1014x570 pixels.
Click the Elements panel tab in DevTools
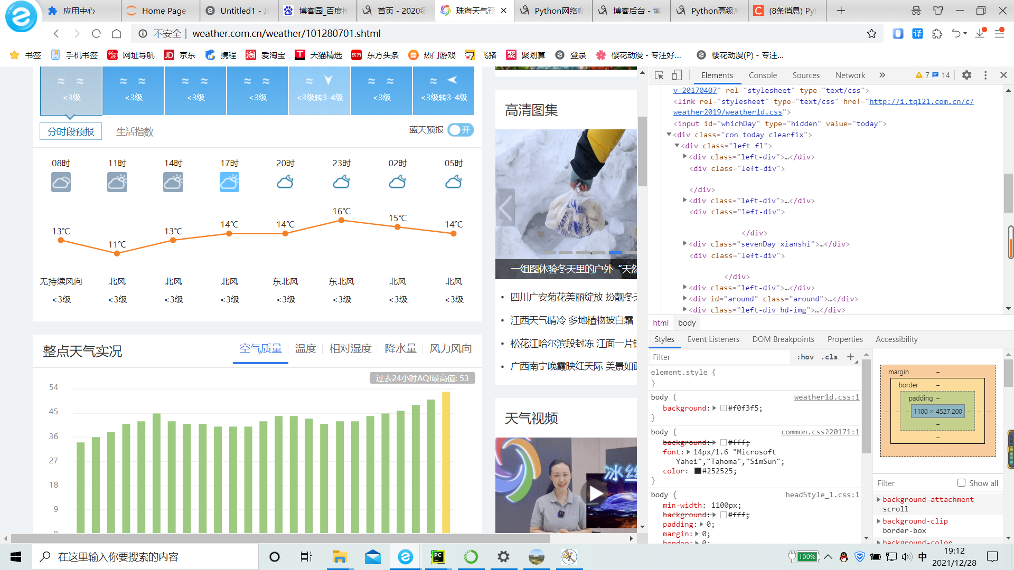click(716, 74)
